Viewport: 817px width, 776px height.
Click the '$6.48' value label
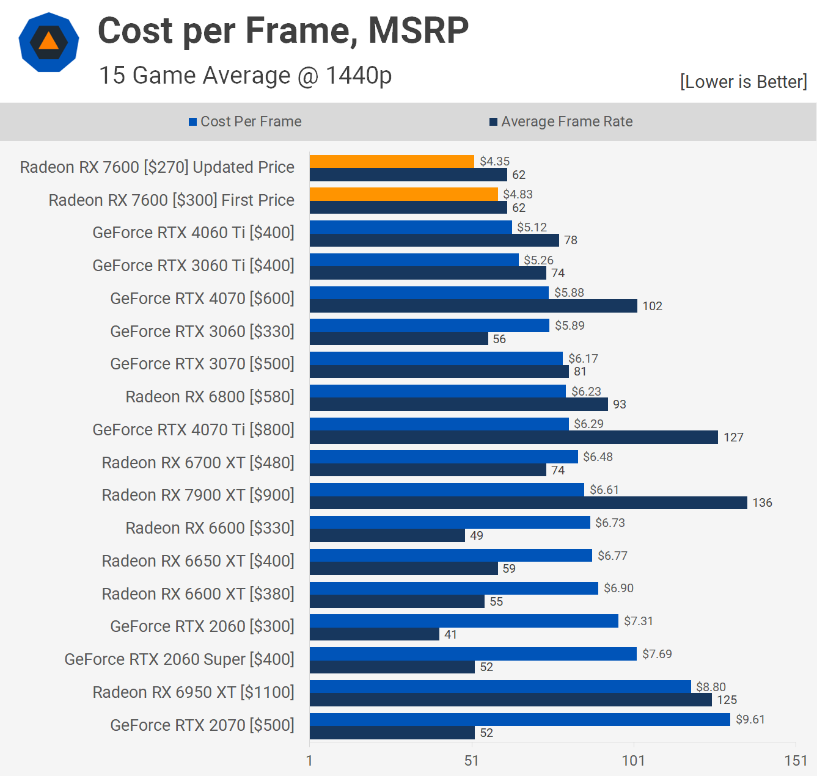(x=598, y=457)
